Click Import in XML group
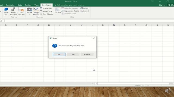Image resolution: width=174 pixels, height=97 pixels. tap(85, 8)
